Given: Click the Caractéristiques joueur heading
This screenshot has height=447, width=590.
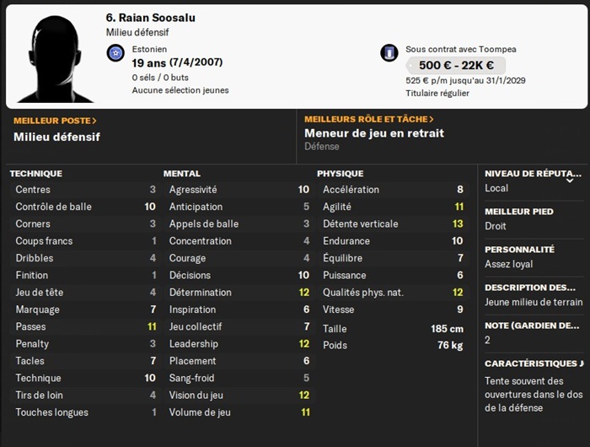Looking at the screenshot, I should pyautogui.click(x=534, y=364).
